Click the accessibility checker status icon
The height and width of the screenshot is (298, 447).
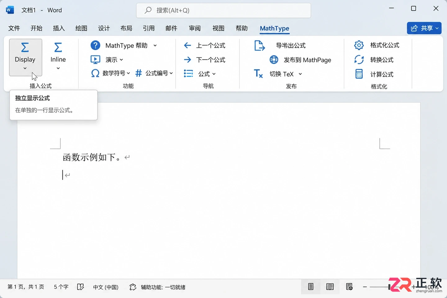click(133, 287)
